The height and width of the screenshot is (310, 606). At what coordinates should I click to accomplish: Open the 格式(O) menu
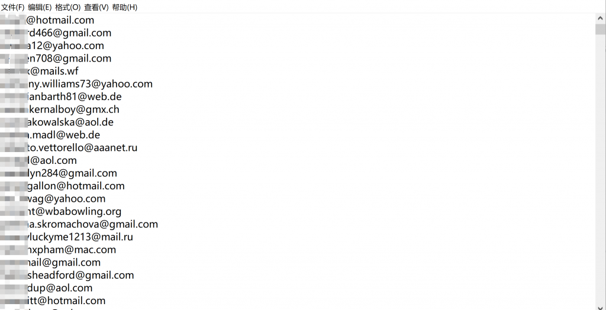(68, 7)
